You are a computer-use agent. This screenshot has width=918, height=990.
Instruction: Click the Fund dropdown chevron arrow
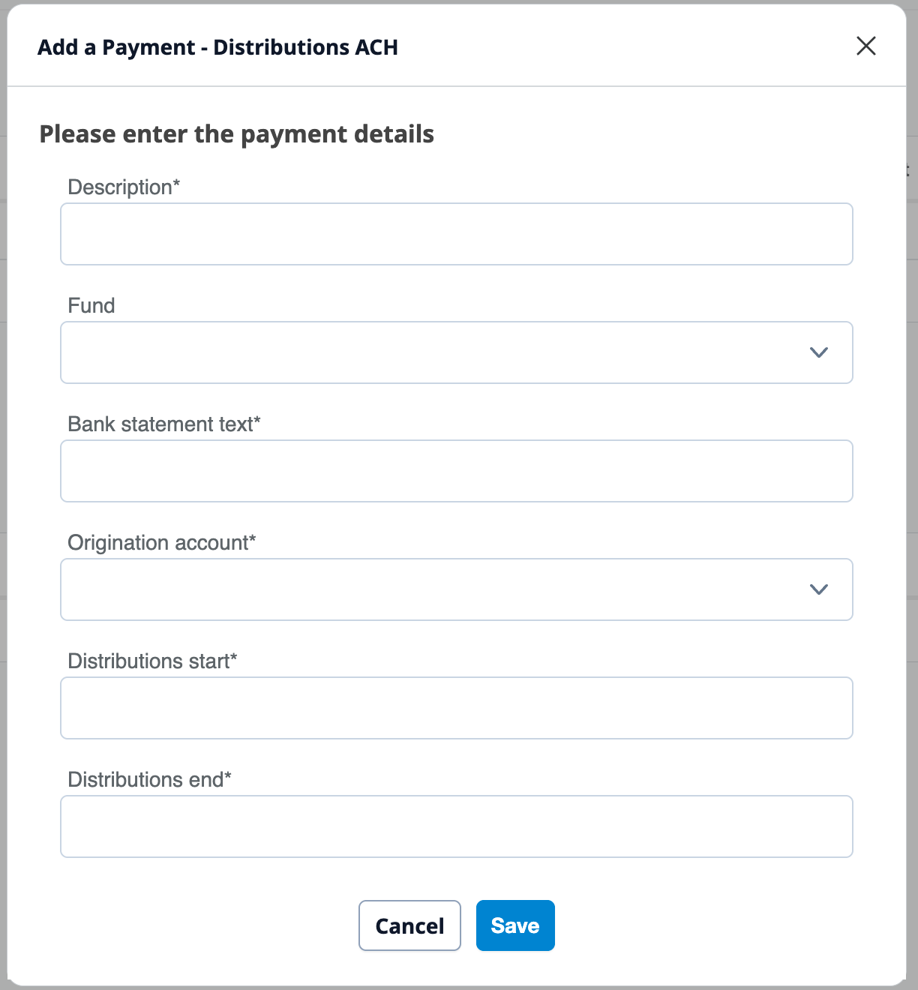click(x=818, y=352)
